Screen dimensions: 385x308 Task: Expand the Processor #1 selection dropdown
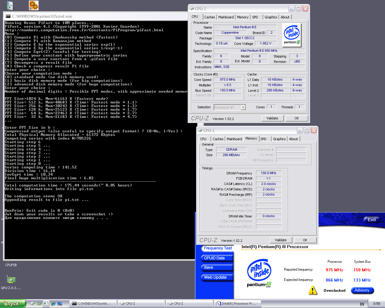pos(243,107)
